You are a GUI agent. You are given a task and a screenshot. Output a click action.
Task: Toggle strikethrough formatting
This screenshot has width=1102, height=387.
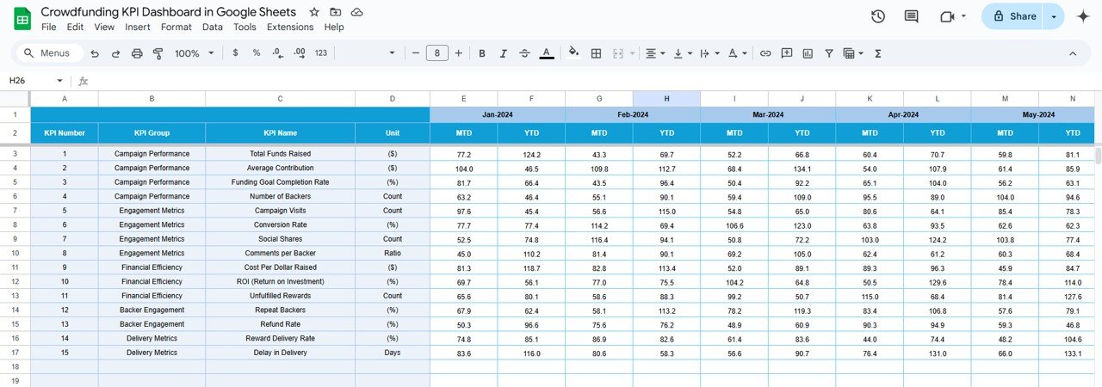[x=525, y=53]
